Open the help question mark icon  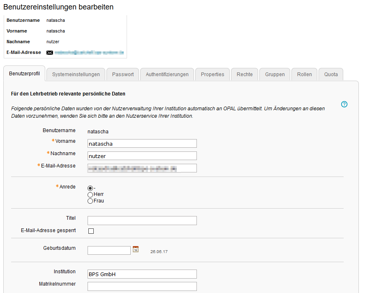[x=344, y=105]
